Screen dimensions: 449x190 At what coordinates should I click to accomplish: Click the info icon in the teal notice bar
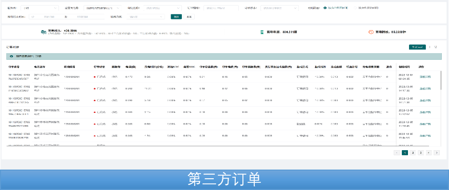[x=11, y=56]
